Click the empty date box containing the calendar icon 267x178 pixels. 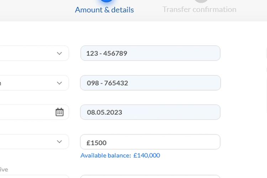(x=34, y=112)
